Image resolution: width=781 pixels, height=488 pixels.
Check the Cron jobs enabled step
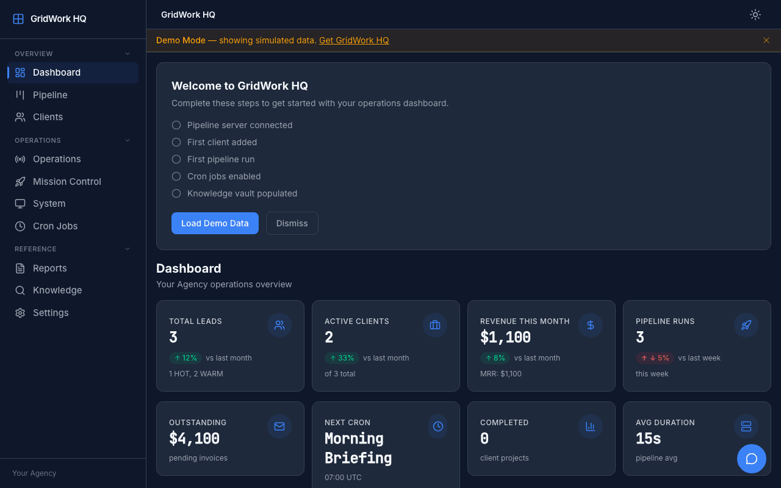pos(176,176)
